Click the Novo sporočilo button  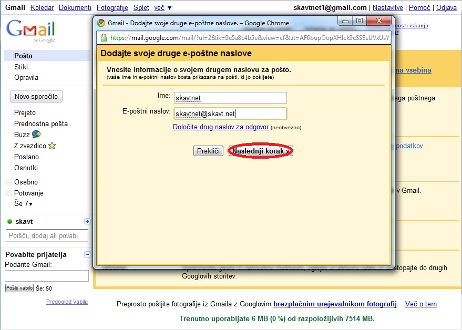[36, 96]
